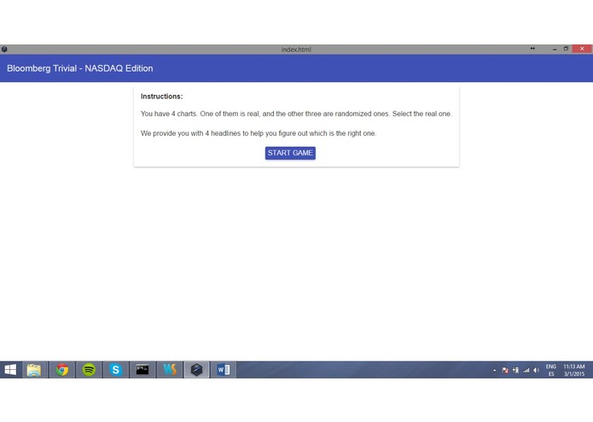Click the 'You have 4 charts' sentence
This screenshot has height=422, width=593.
(296, 114)
